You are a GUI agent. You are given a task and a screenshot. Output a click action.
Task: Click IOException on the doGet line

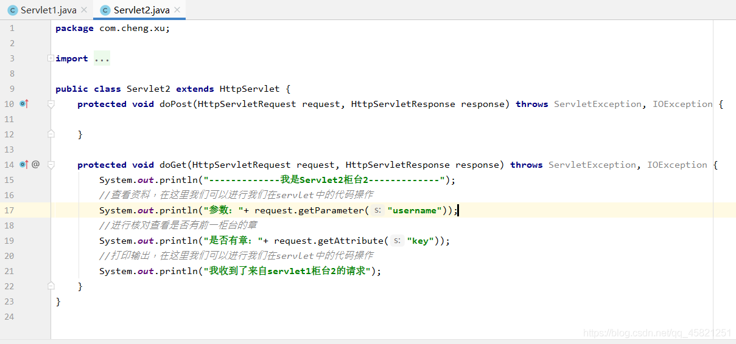677,165
